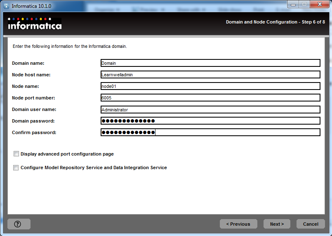The image size is (332, 236).
Task: Click the 'Node name:' label
Action: coord(26,86)
